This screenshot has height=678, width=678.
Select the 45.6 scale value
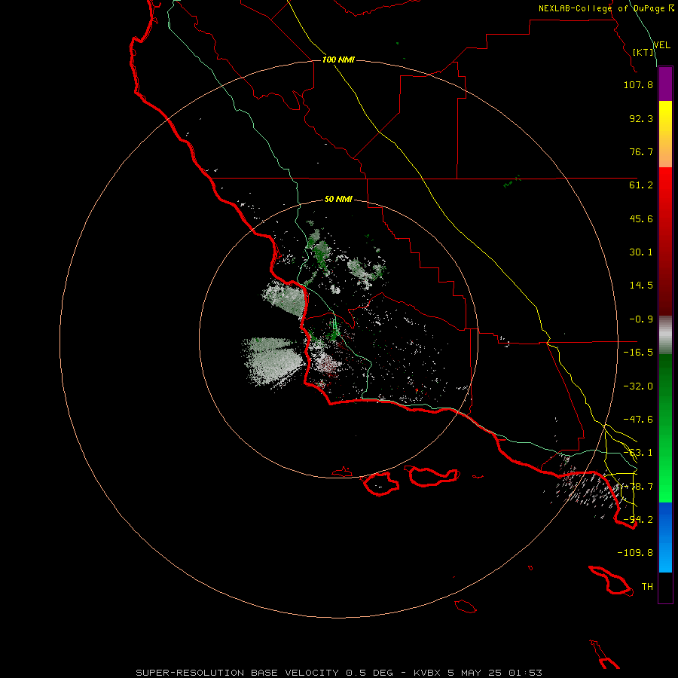pyautogui.click(x=641, y=218)
